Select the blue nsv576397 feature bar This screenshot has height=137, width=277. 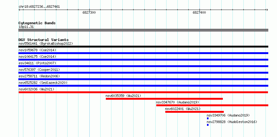(x=143, y=73)
